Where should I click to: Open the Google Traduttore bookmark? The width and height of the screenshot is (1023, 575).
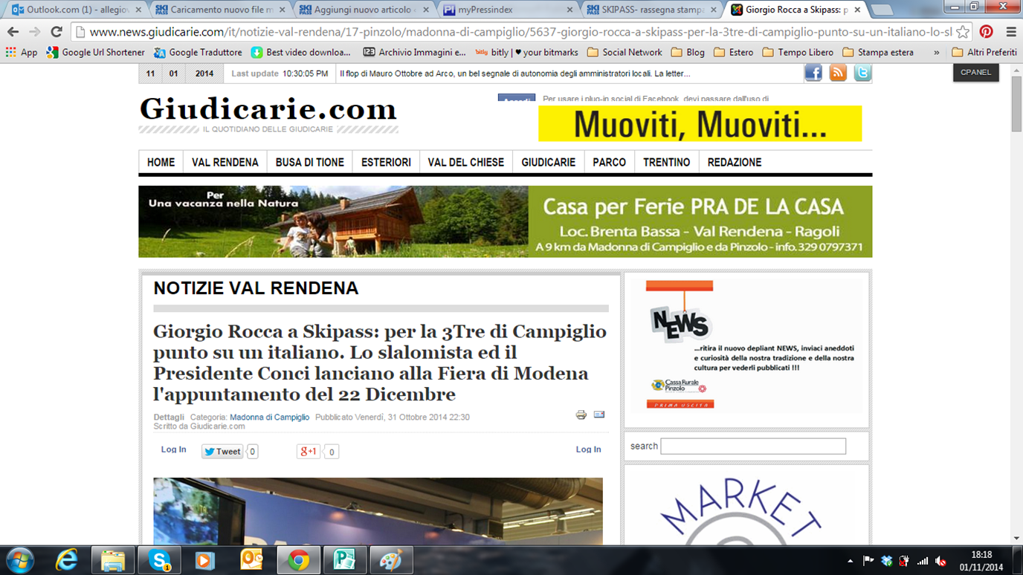coord(198,53)
